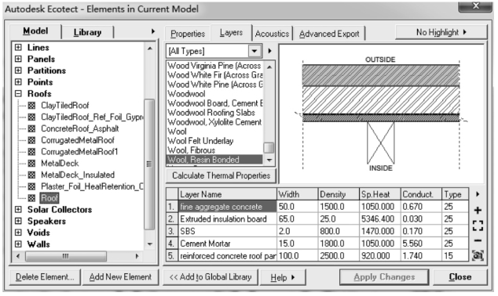Click Calculate Thermal Properties button
498x296 pixels.
click(221, 175)
